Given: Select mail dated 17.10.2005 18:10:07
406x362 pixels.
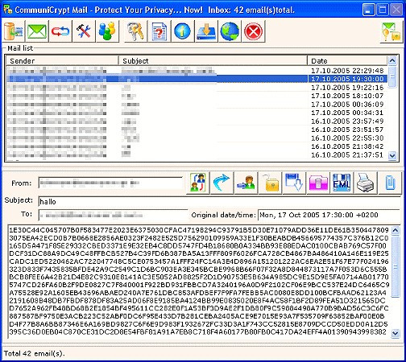Looking at the screenshot, I should pos(197,96).
